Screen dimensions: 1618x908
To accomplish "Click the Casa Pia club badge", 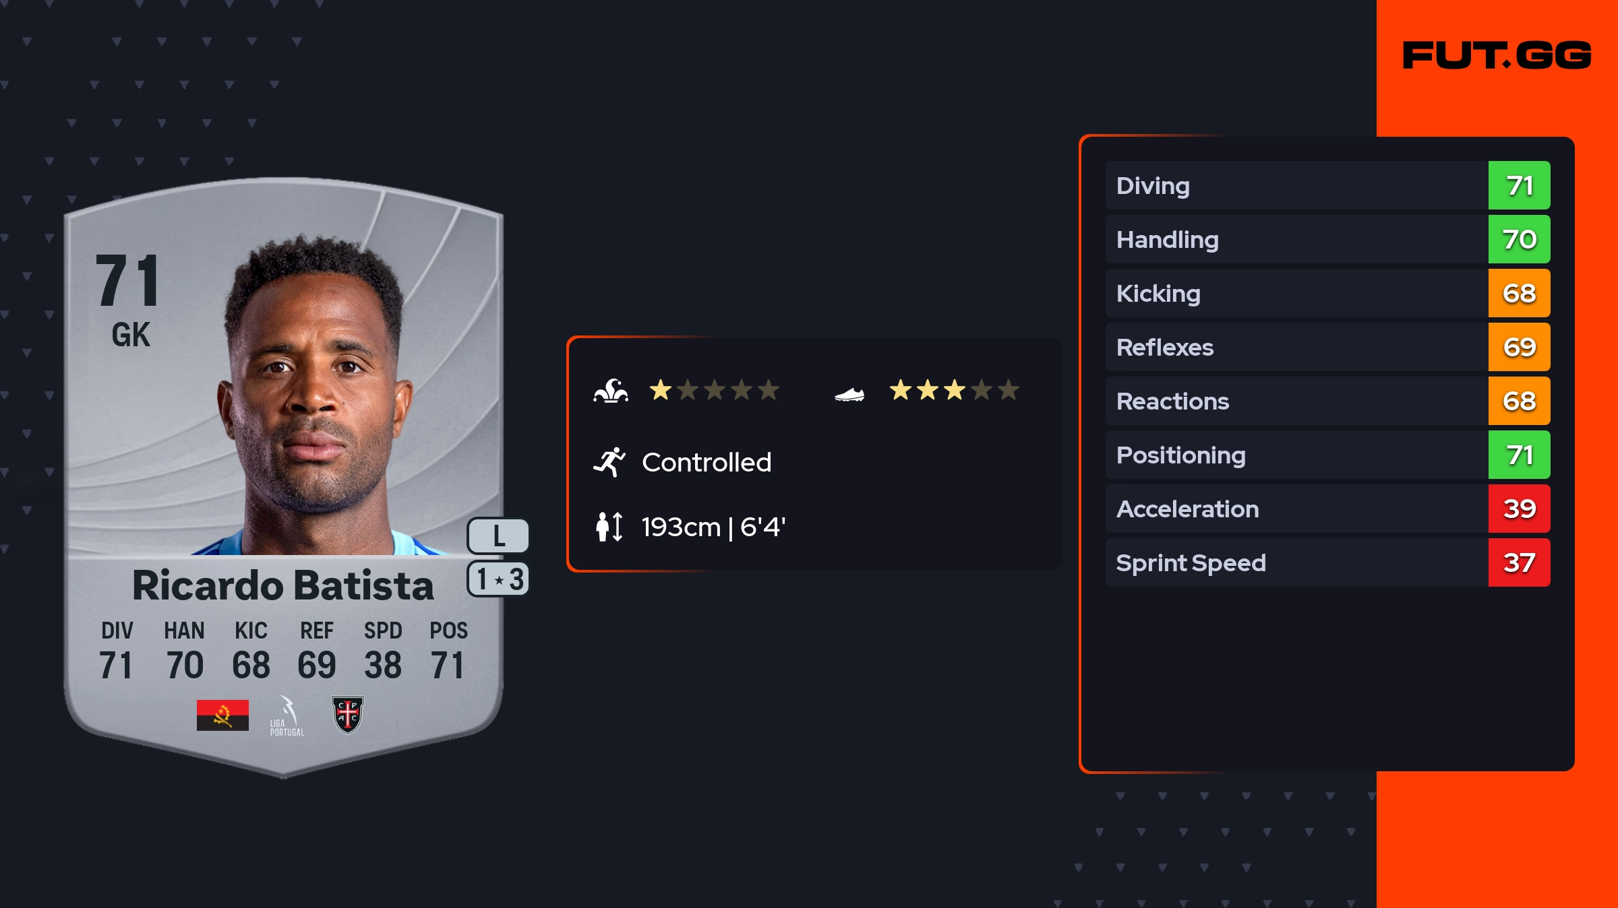I will 348,715.
